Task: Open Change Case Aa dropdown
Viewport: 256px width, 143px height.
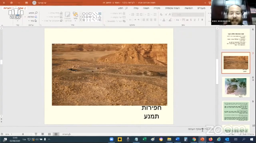Action: click(x=177, y=20)
